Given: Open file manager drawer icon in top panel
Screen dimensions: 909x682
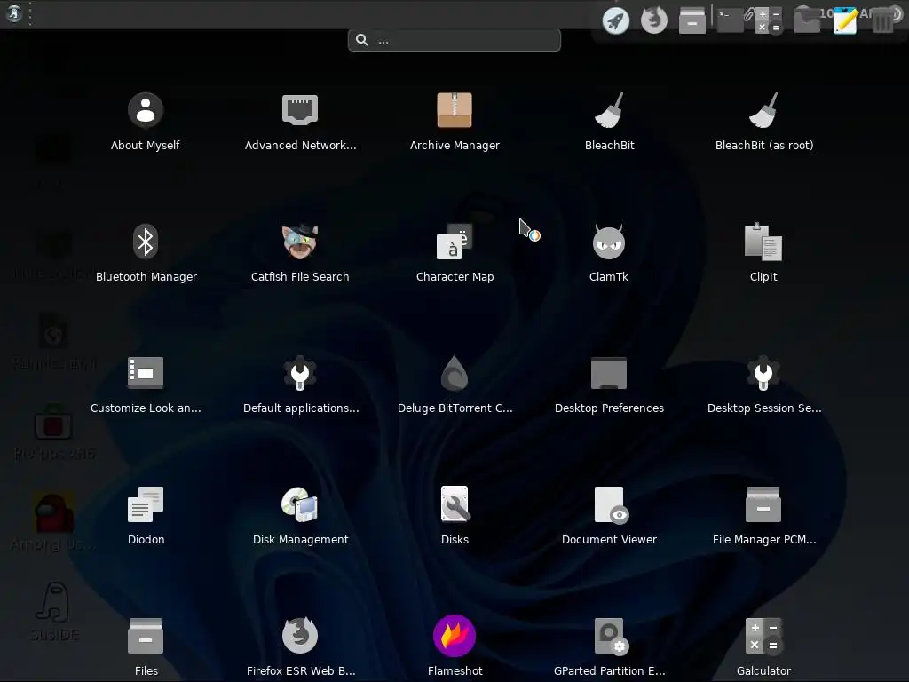Looking at the screenshot, I should (692, 20).
